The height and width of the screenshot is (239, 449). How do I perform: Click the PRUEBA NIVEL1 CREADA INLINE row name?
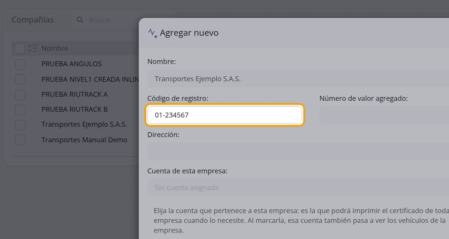click(90, 79)
